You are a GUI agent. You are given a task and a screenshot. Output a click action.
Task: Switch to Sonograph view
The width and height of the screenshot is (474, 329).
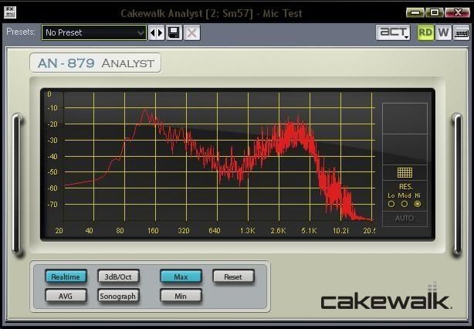118,296
